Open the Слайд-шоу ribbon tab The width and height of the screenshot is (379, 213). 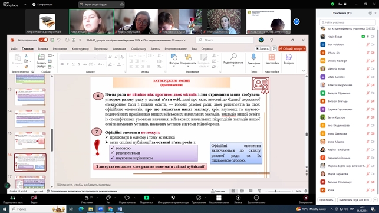coord(139,48)
